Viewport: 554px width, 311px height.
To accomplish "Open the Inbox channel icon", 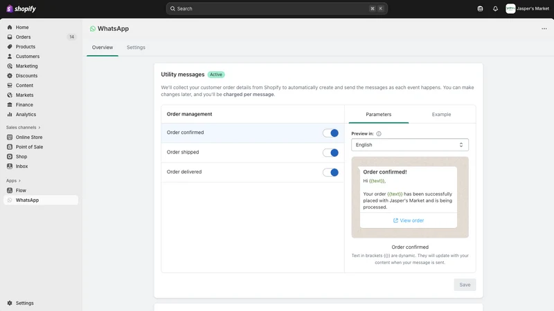I will pyautogui.click(x=10, y=167).
